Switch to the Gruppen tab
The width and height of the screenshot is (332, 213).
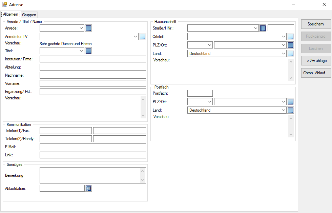(x=29, y=15)
